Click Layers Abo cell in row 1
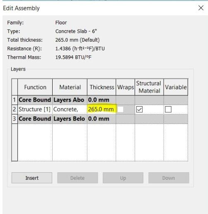Viewport: 208px width, 214px height. 70,100
